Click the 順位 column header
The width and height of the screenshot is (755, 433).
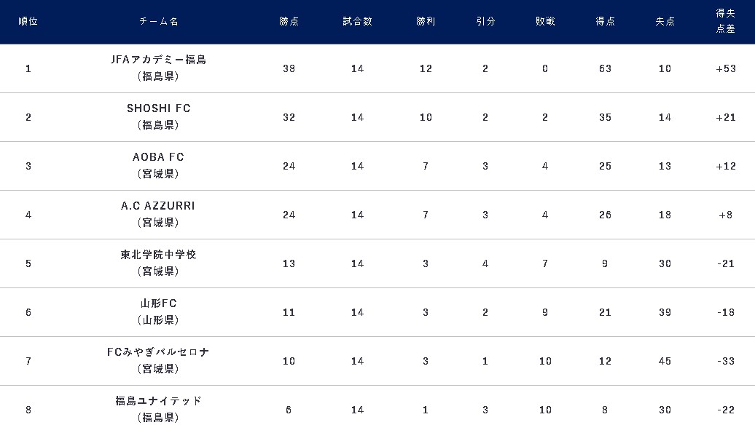(x=28, y=21)
